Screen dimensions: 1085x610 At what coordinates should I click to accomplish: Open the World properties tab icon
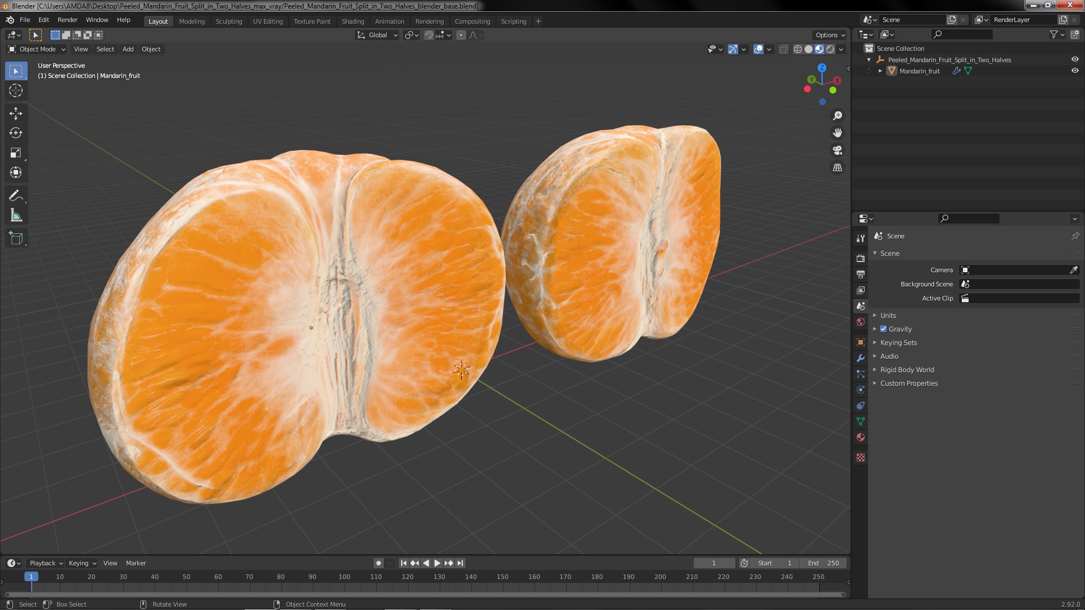861,322
